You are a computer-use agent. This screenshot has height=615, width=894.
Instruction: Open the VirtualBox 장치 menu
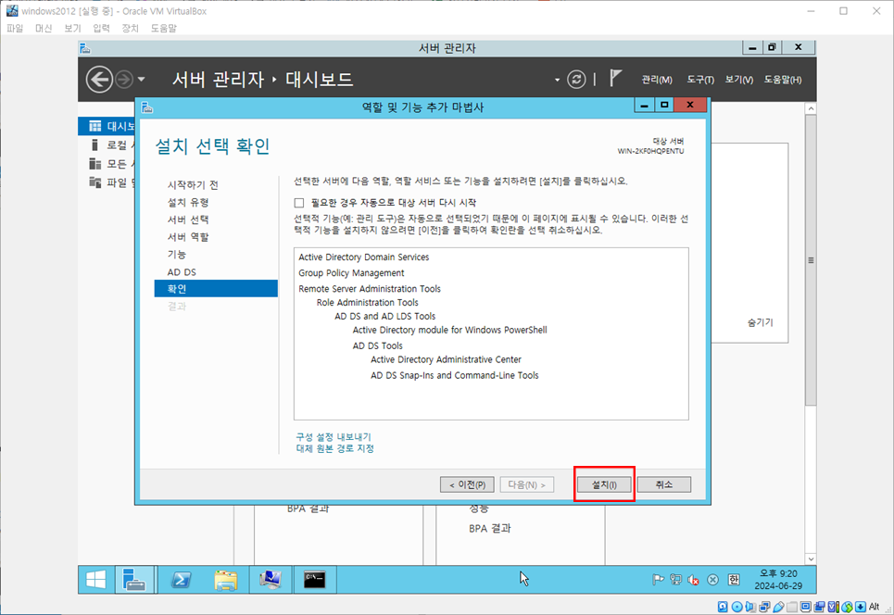[x=130, y=28]
